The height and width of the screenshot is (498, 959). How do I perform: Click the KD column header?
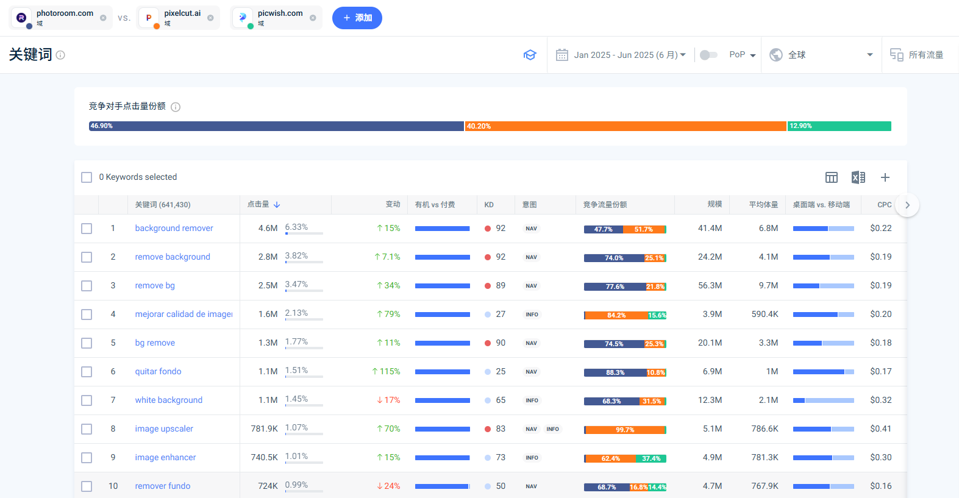[489, 205]
